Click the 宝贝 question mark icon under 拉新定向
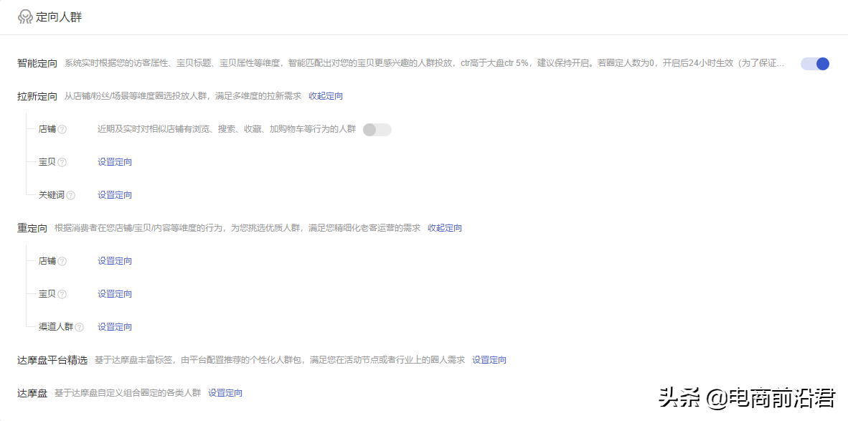 pos(60,162)
